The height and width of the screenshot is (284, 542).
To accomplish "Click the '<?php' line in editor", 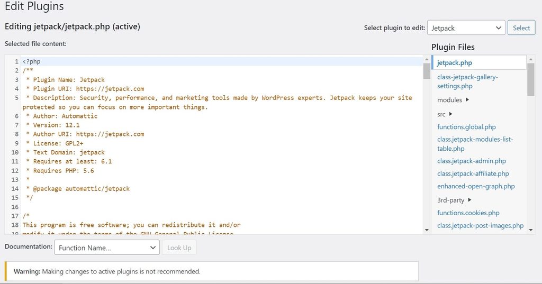I will click(x=31, y=61).
